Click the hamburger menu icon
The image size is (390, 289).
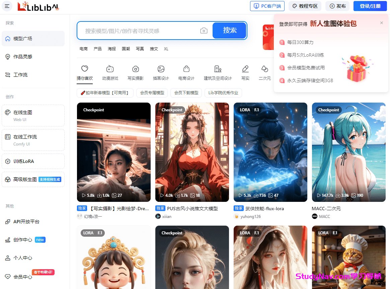pyautogui.click(x=7, y=6)
